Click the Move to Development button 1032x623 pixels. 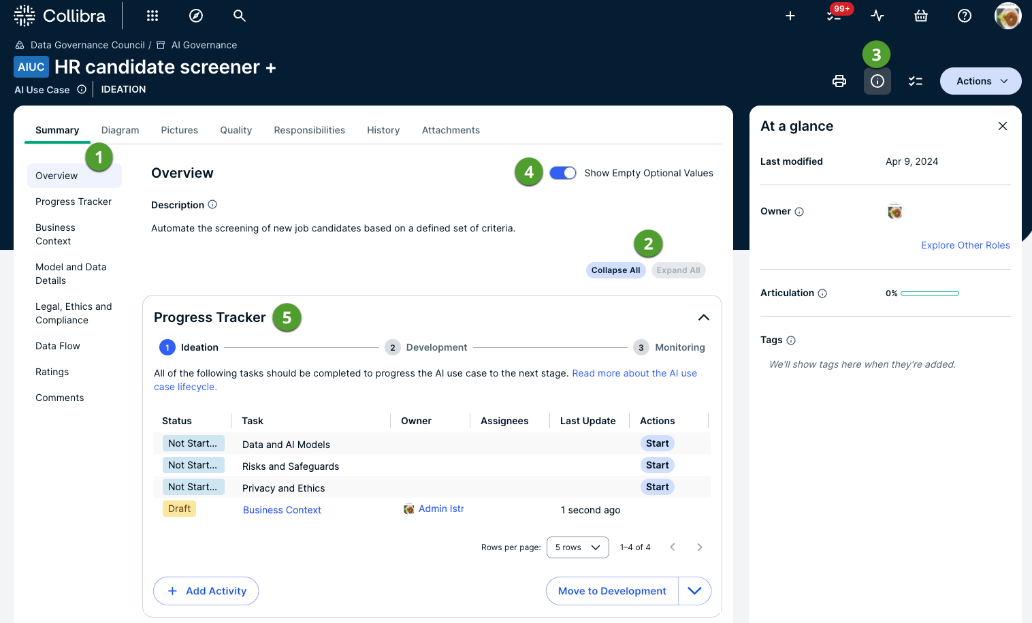point(612,591)
